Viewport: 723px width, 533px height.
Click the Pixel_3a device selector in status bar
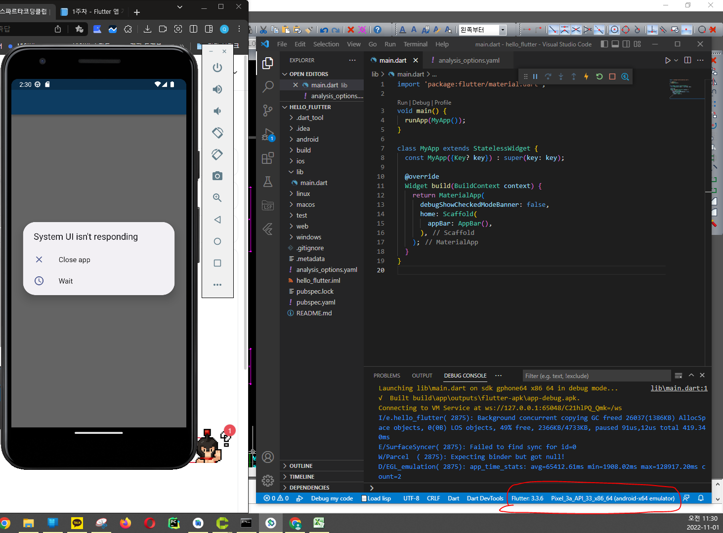click(613, 498)
